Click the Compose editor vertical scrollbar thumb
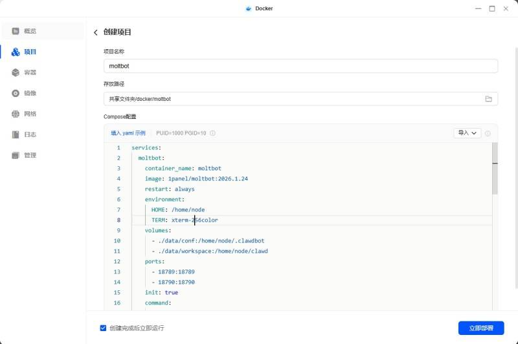This screenshot has height=344, width=518. [x=495, y=168]
